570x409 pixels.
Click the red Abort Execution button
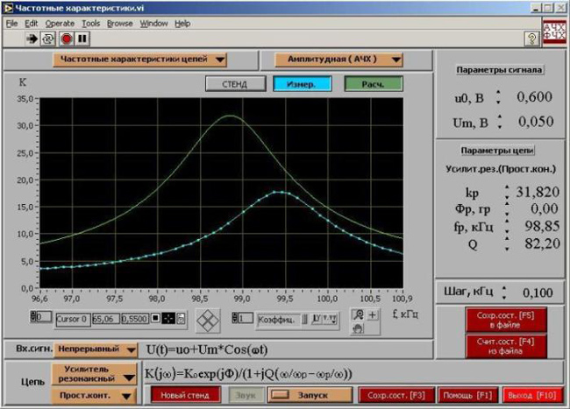(67, 39)
